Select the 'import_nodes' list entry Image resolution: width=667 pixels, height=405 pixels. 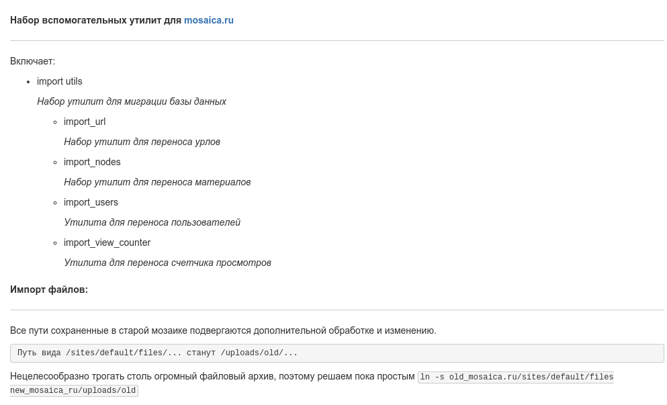(x=92, y=162)
